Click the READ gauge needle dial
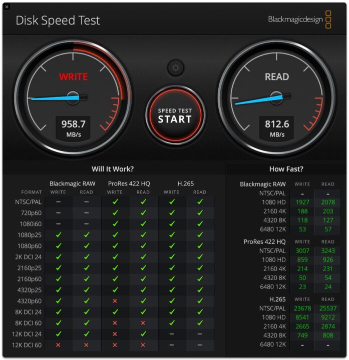The image size is (349, 360). (x=276, y=98)
